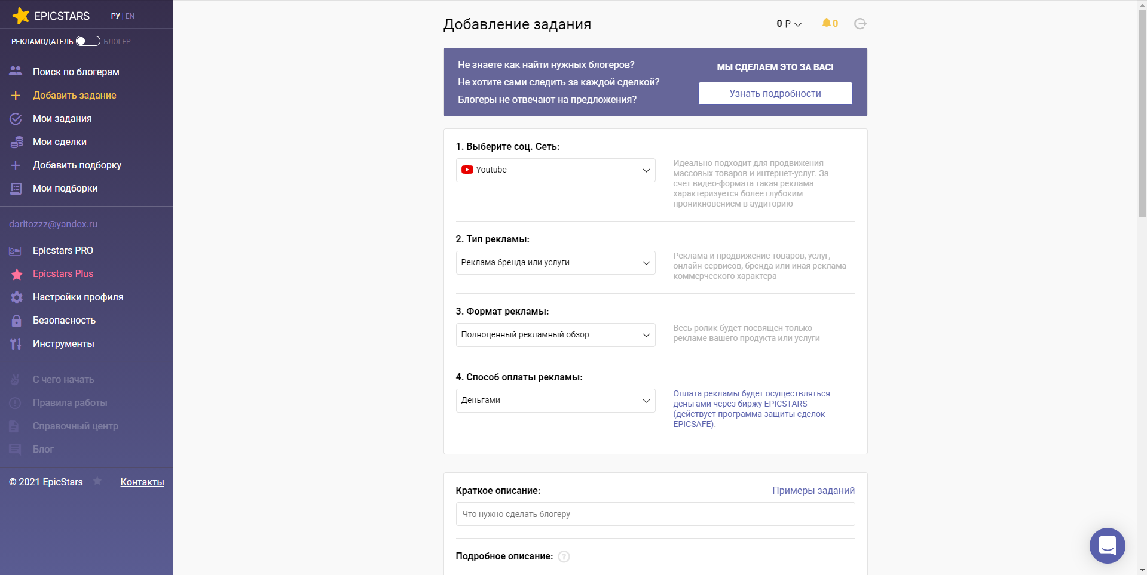Click the lock icon beside Безопасность
This screenshot has height=575, width=1147.
(x=17, y=321)
